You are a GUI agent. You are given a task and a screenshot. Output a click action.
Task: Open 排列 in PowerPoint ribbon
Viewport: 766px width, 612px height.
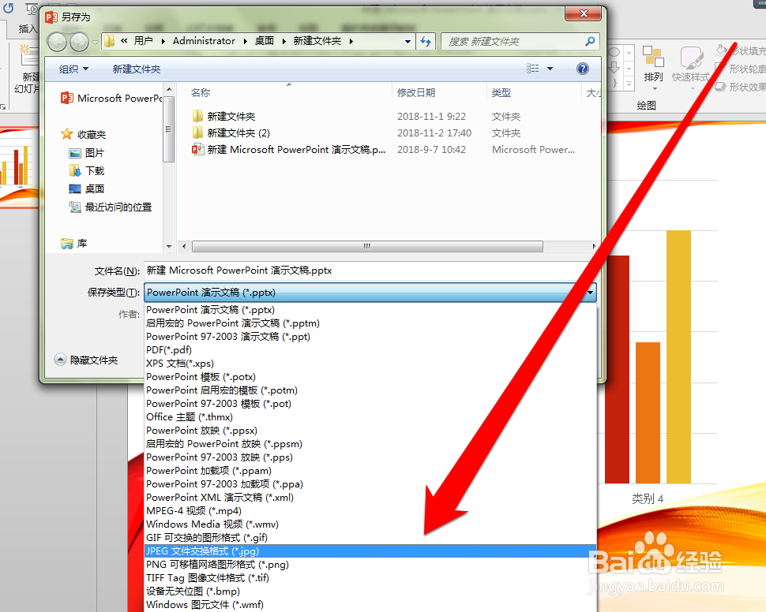click(x=653, y=69)
